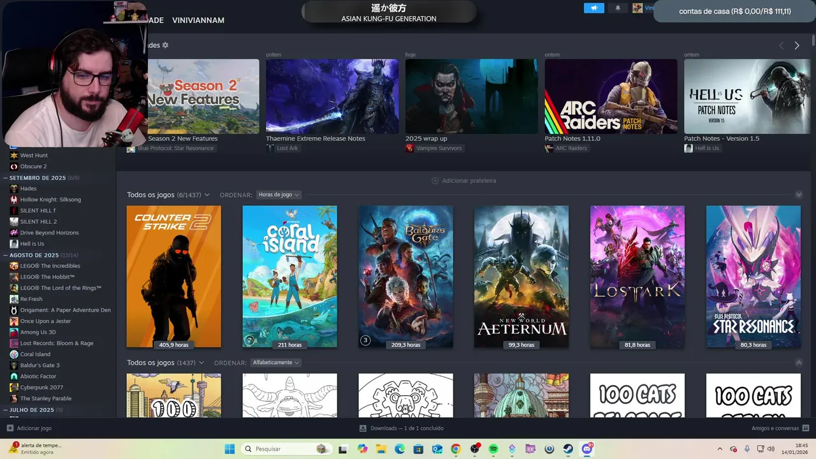Collapse the AGOSTO DE 2025 group
Image resolution: width=816 pixels, height=459 pixels.
(x=6, y=255)
